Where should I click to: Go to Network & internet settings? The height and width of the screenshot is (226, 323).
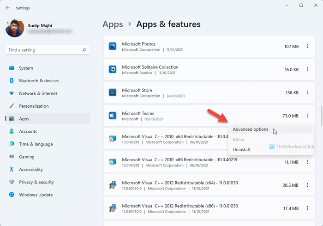click(x=38, y=93)
